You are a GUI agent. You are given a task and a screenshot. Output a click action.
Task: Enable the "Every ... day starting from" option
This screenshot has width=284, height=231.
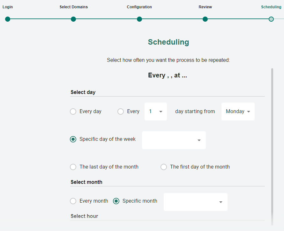coord(120,112)
